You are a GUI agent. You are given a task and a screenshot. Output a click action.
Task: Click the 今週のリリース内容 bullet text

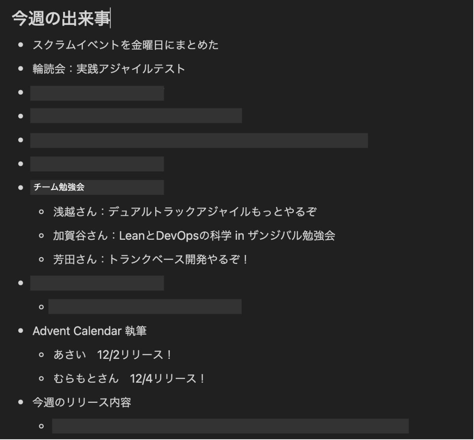click(82, 403)
